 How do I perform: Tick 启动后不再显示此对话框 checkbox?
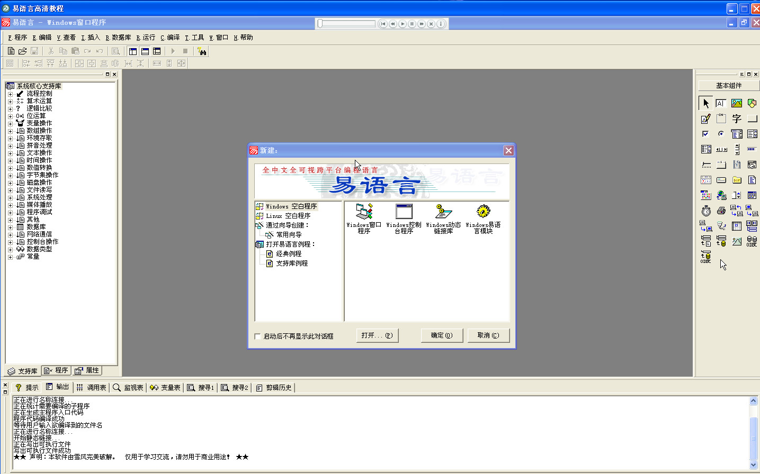tap(257, 336)
